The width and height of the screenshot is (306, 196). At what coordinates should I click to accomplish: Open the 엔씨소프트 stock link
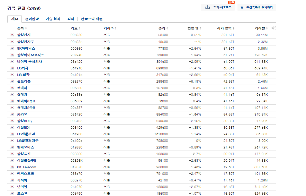click(x=26, y=174)
